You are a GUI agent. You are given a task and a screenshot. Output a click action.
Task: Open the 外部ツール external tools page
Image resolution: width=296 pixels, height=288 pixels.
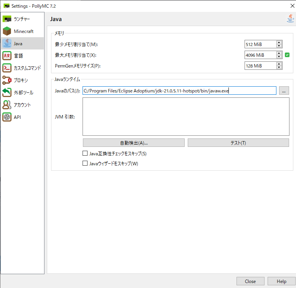22,92
